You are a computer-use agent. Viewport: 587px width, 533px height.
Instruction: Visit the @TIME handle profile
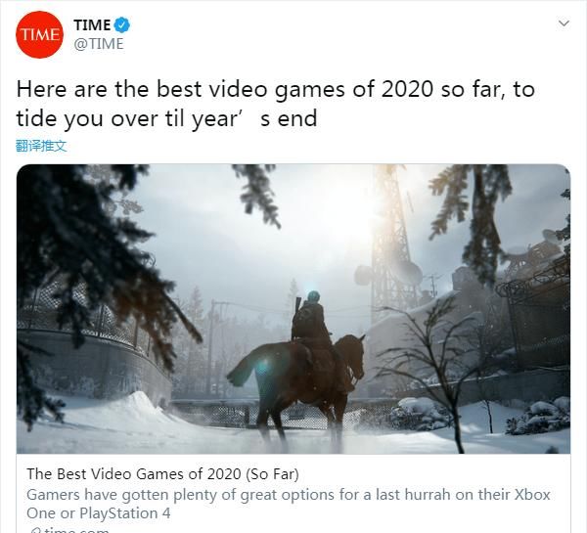tap(99, 44)
